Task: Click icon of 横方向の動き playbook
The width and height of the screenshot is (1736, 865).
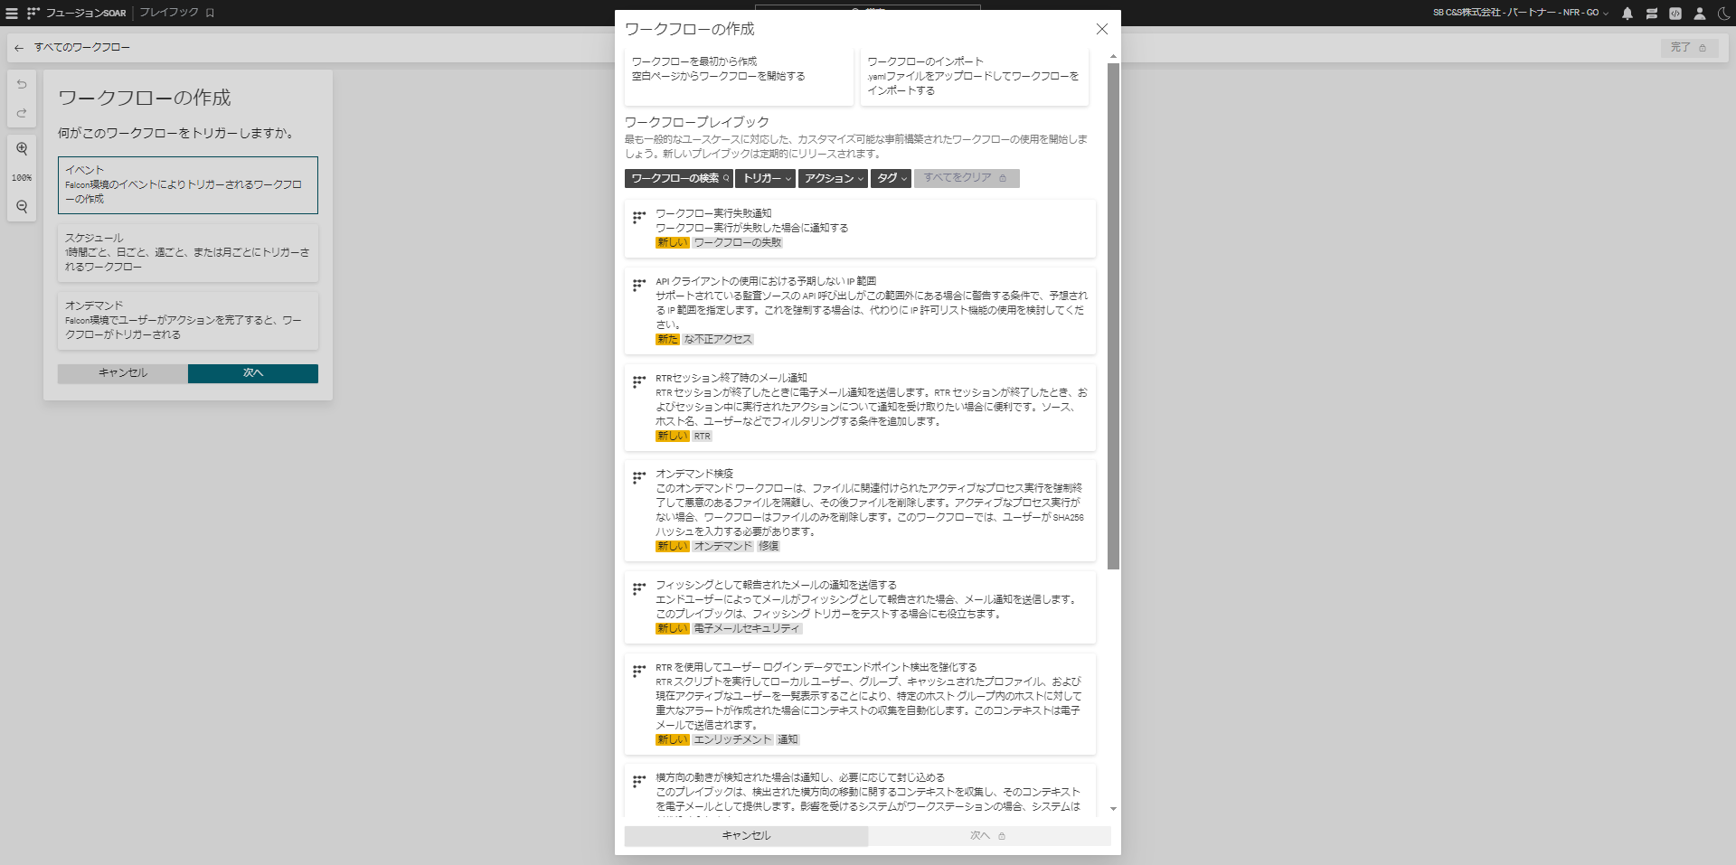Action: tap(639, 781)
